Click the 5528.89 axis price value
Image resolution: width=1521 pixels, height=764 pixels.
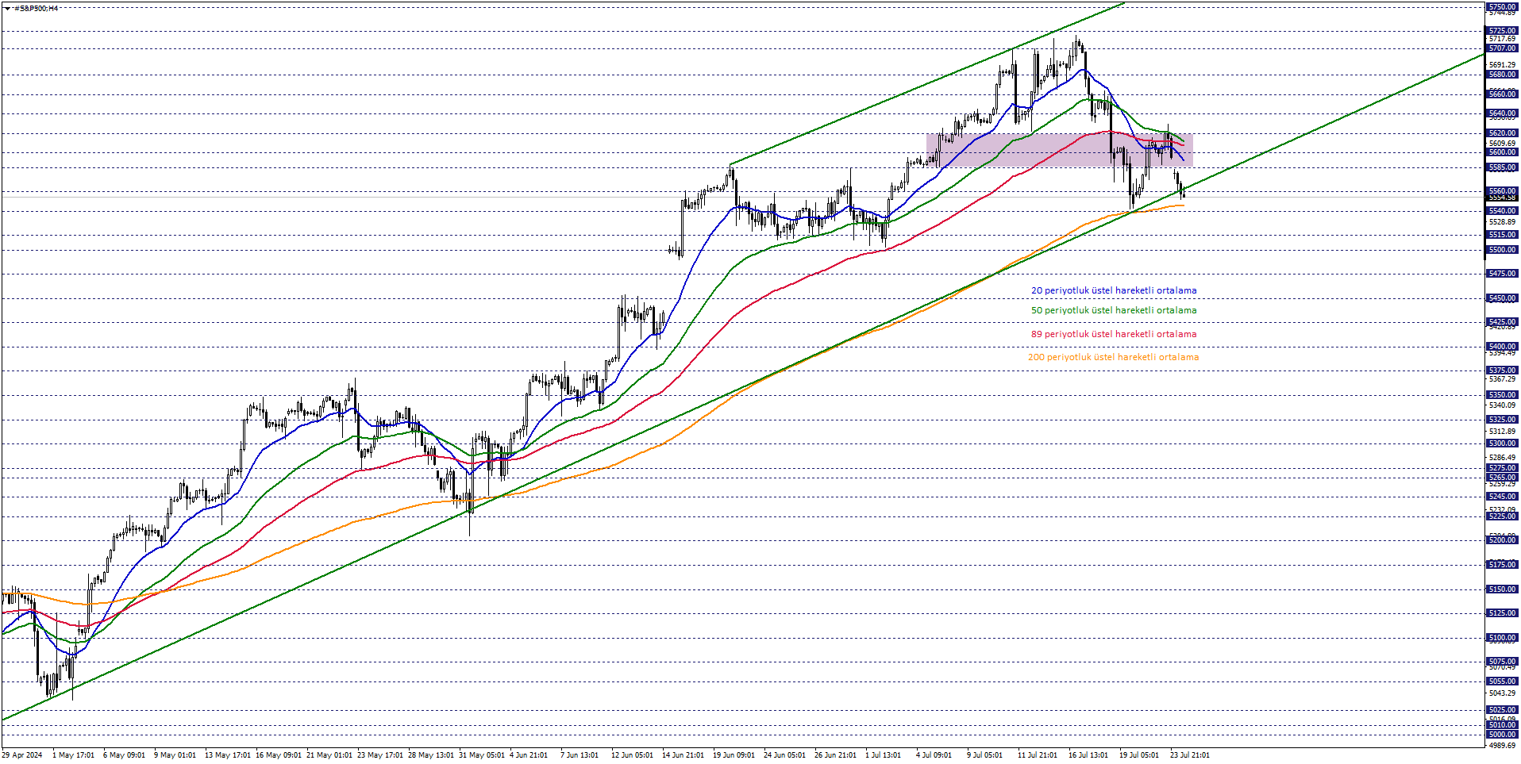1502,222
